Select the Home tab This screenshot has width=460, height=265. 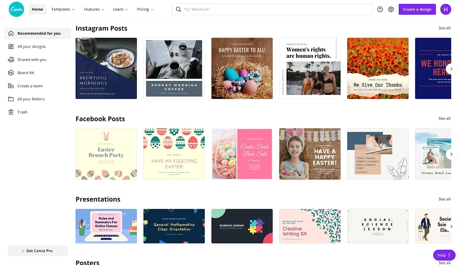click(x=37, y=9)
